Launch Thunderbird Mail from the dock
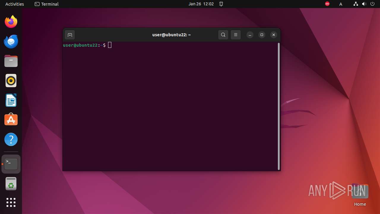Image resolution: width=380 pixels, height=214 pixels. coord(11,41)
